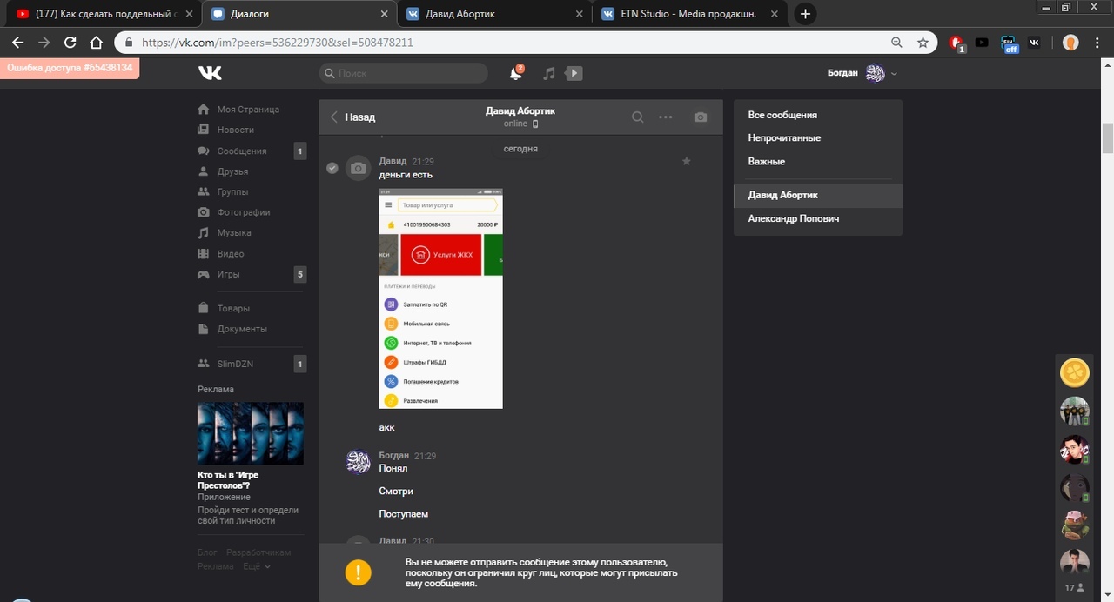
Task: Open the payment screenshot image in chat
Action: [x=440, y=298]
